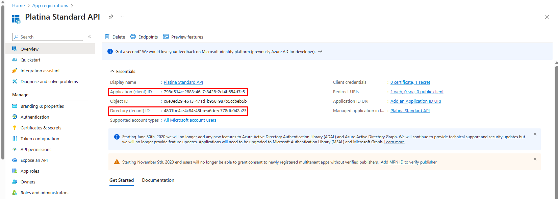The height and width of the screenshot is (199, 558).
Task: Click the API permissions icon
Action: click(x=15, y=149)
